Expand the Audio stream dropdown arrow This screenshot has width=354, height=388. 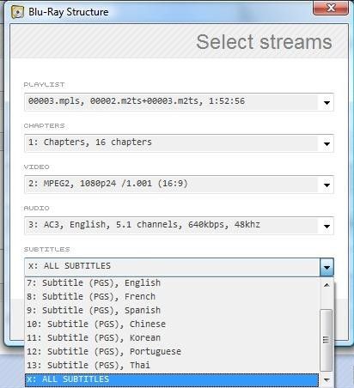(x=327, y=226)
